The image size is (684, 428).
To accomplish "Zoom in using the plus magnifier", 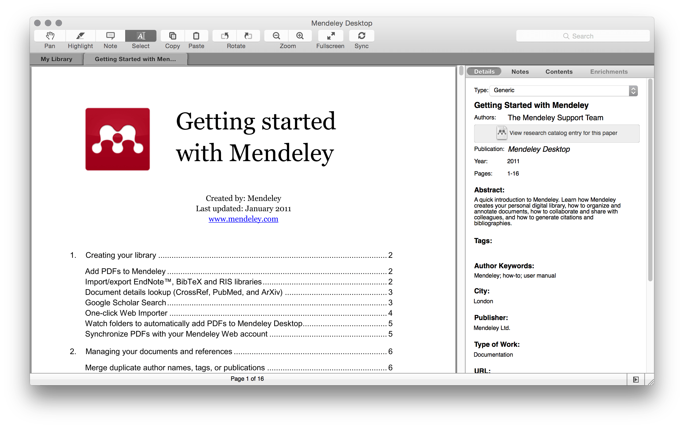I will (300, 36).
